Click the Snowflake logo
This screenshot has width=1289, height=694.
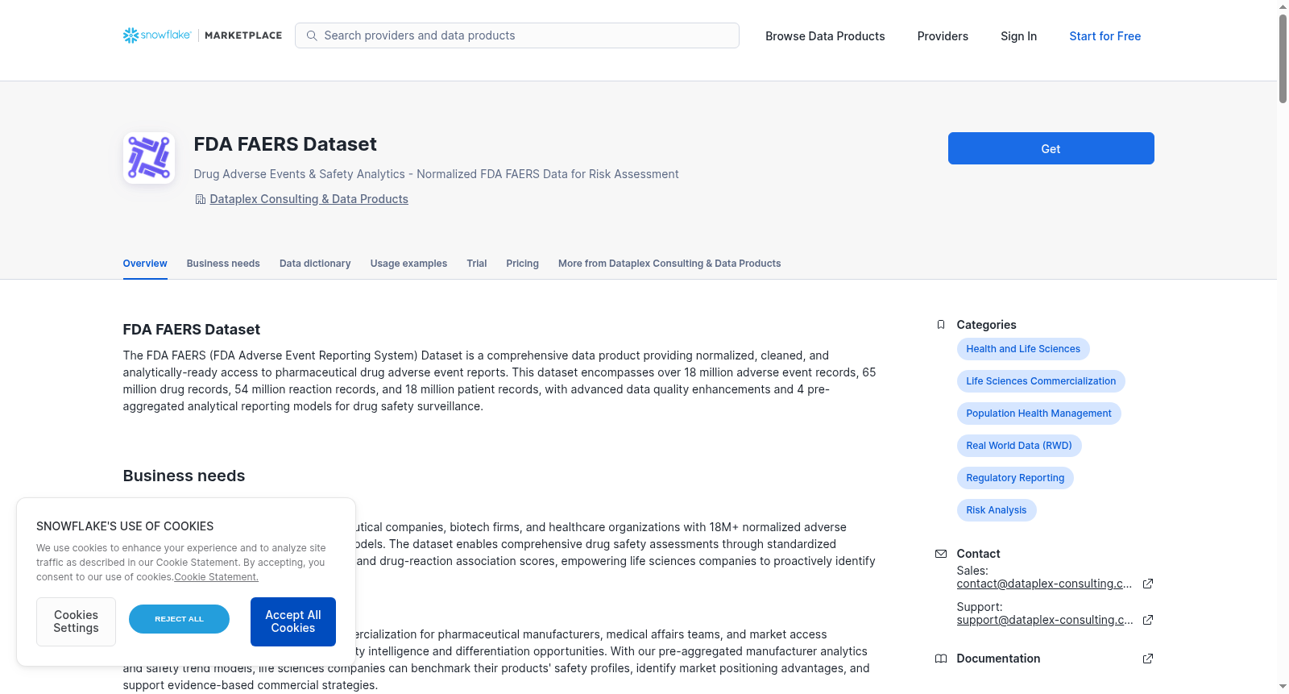tap(157, 35)
